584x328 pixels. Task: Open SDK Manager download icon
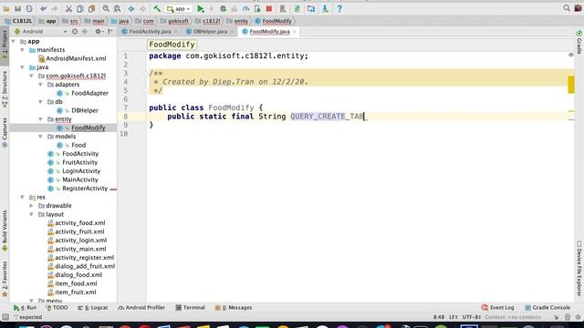tap(325, 8)
